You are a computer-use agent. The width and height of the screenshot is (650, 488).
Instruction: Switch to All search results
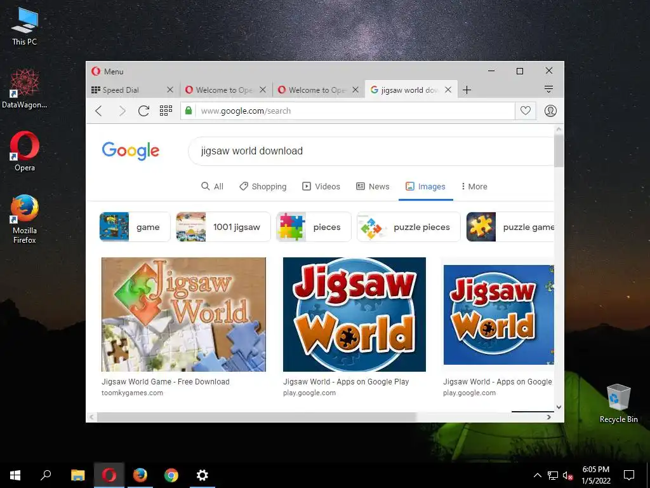pyautogui.click(x=212, y=186)
